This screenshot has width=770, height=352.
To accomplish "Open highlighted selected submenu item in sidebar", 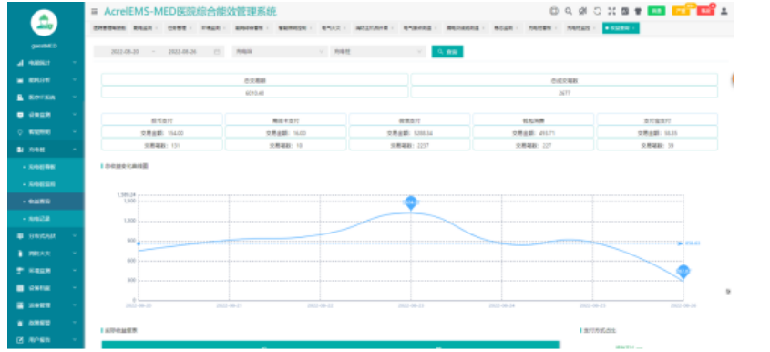I will (46, 202).
